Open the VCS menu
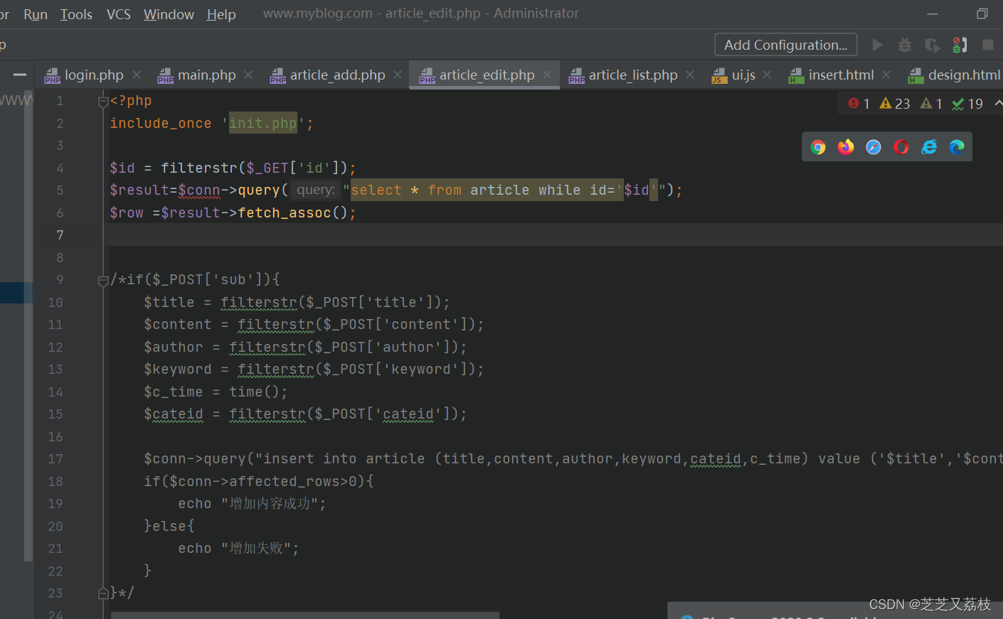This screenshot has width=1003, height=619. click(x=119, y=14)
